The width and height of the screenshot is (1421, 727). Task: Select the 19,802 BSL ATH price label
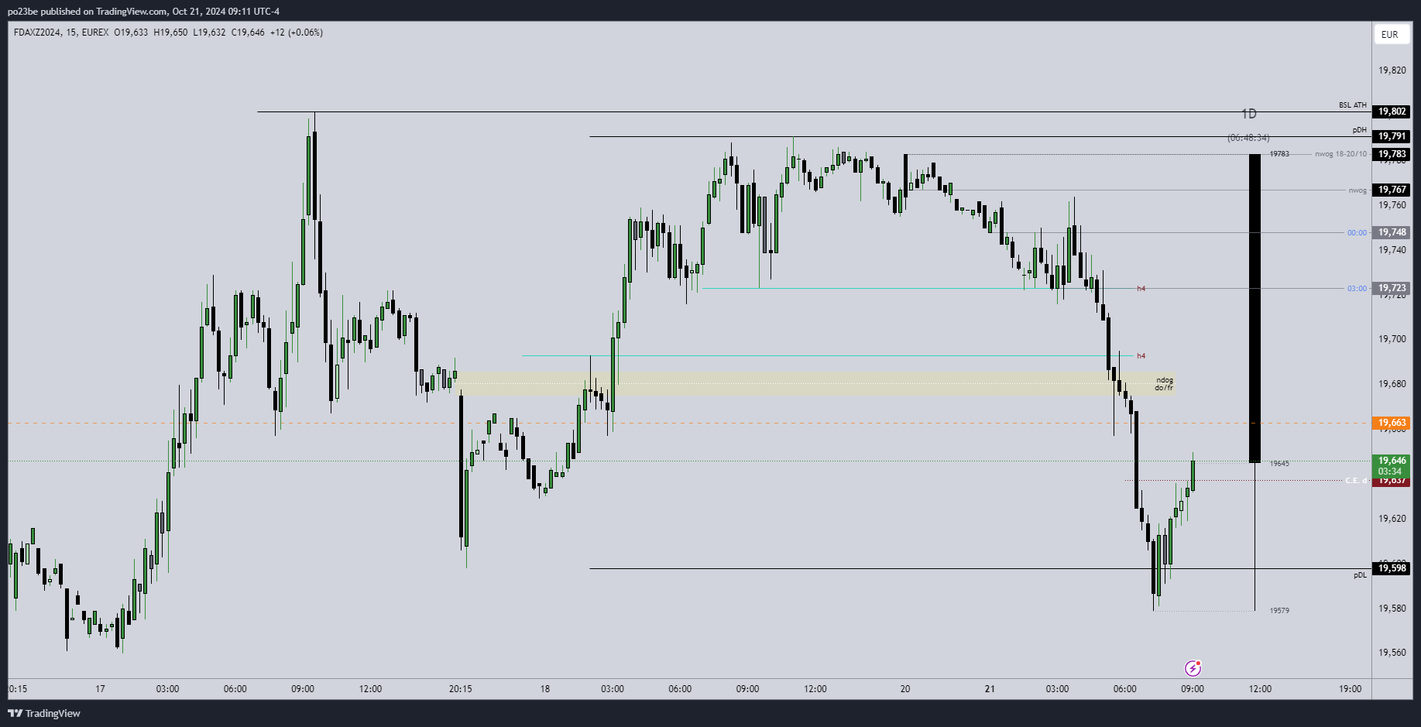(1392, 111)
